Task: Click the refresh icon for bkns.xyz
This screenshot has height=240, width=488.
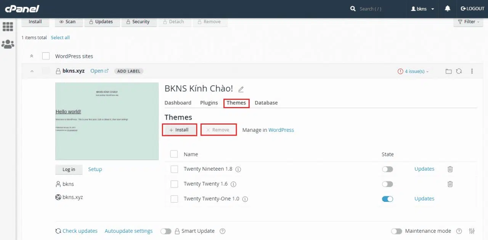Action: pyautogui.click(x=459, y=71)
